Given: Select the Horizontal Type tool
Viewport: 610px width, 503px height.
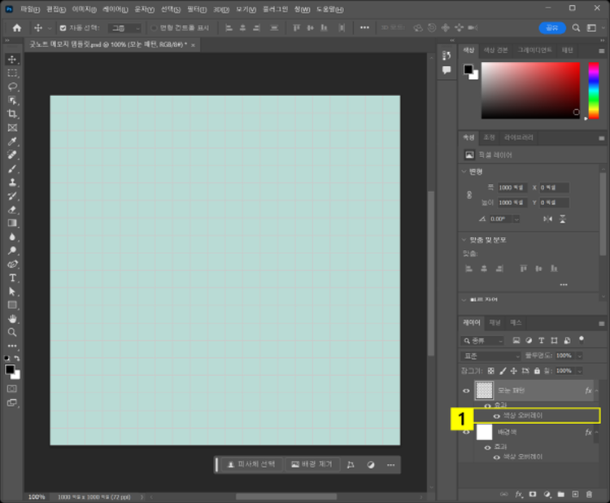Looking at the screenshot, I should (x=12, y=278).
